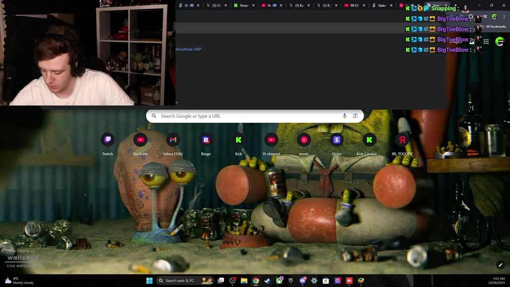Open the Binge shortcut tile
Screen dimensions: 510x287
click(x=206, y=144)
